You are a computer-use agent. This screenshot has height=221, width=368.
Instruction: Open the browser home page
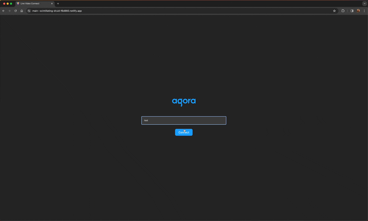pyautogui.click(x=21, y=11)
